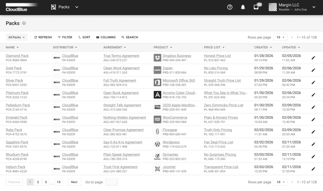Open the notifications bell
The image size is (323, 191).
click(243, 7)
